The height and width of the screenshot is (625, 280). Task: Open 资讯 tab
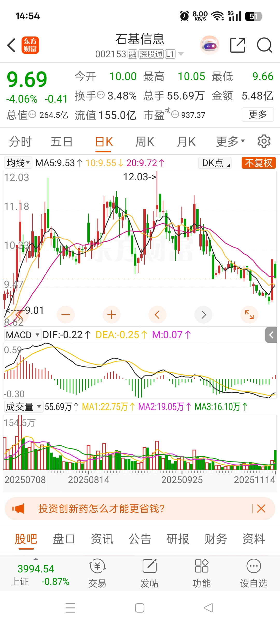pos(102,539)
